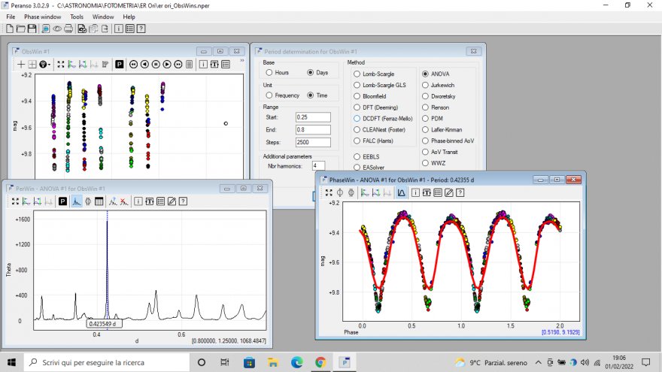Click the Print icon in main toolbar
The width and height of the screenshot is (662, 372).
pos(68,29)
